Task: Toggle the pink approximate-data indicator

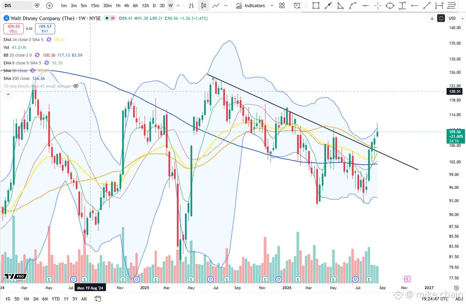Action: pyautogui.click(x=113, y=18)
